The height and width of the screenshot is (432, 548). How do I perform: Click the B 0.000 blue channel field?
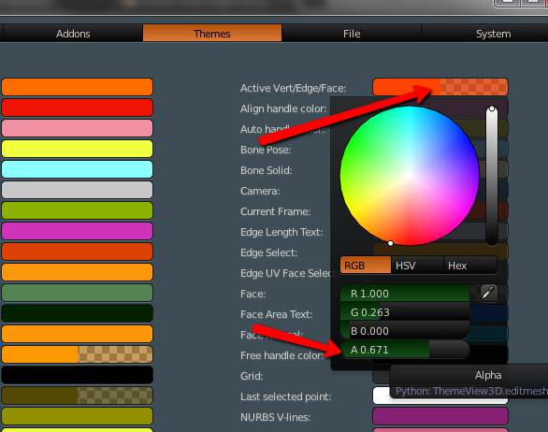(405, 331)
